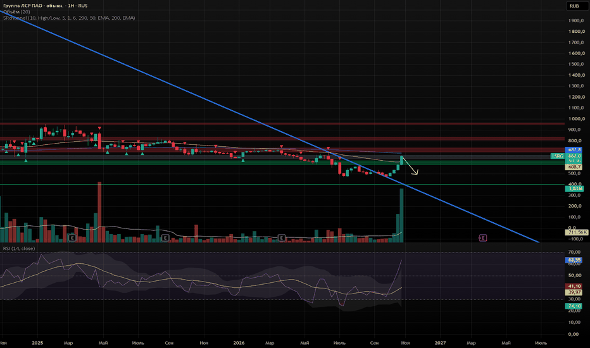Click the purple future earnings E marker

click(x=483, y=238)
